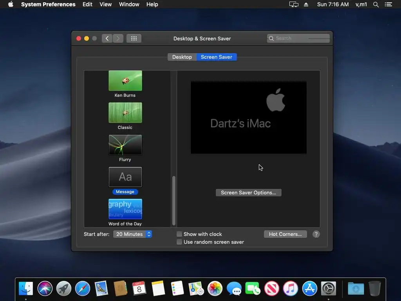Select the Classic screen saver thumbnail
The image size is (401, 301).
125,112
